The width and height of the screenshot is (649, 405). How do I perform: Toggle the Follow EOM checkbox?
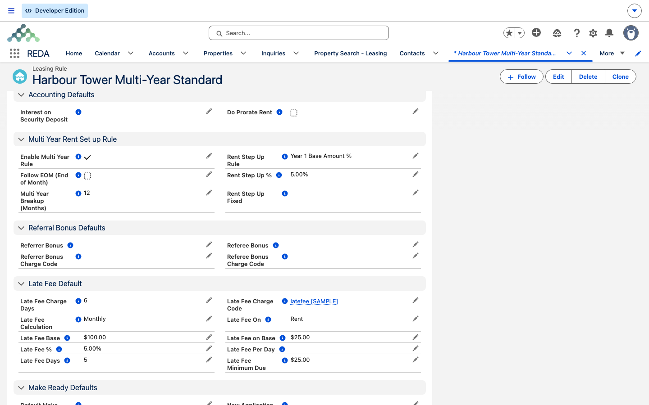(x=87, y=176)
